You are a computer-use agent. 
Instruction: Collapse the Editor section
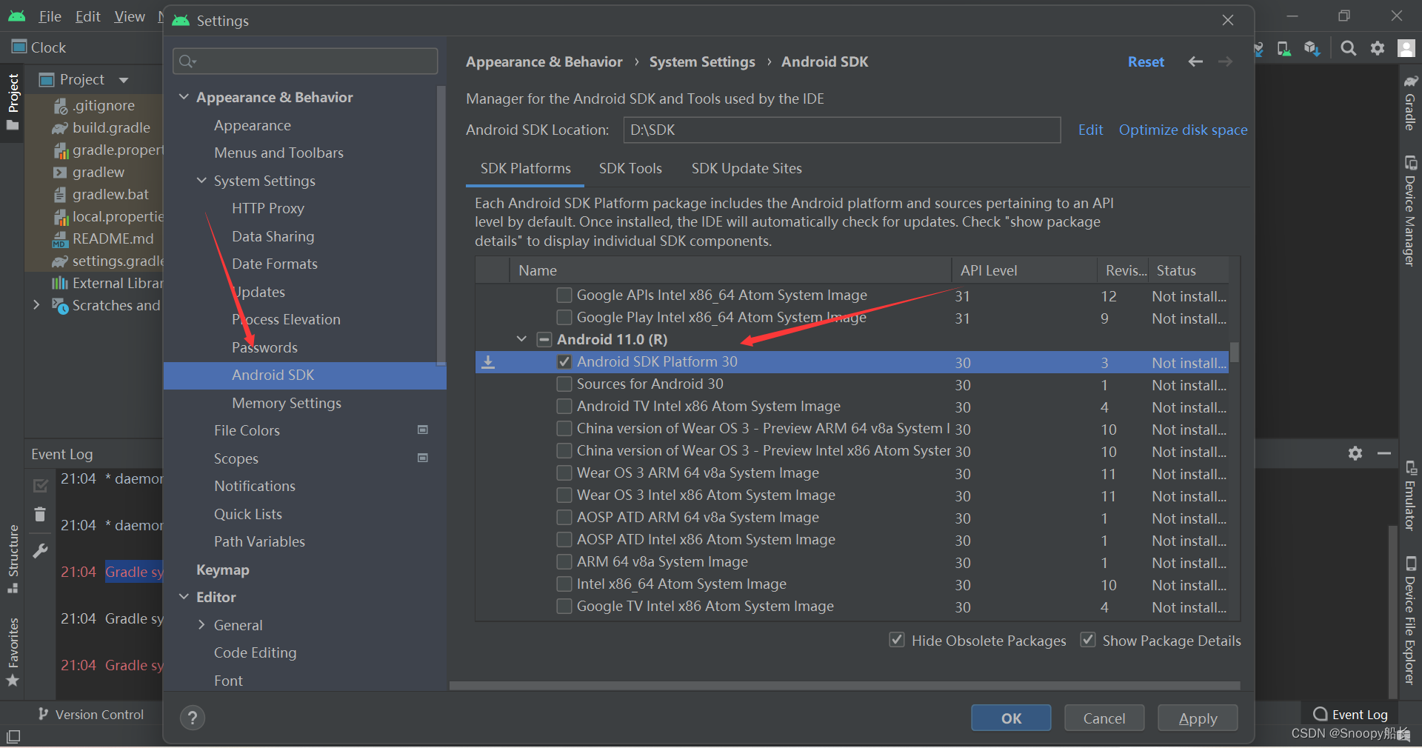tap(184, 597)
